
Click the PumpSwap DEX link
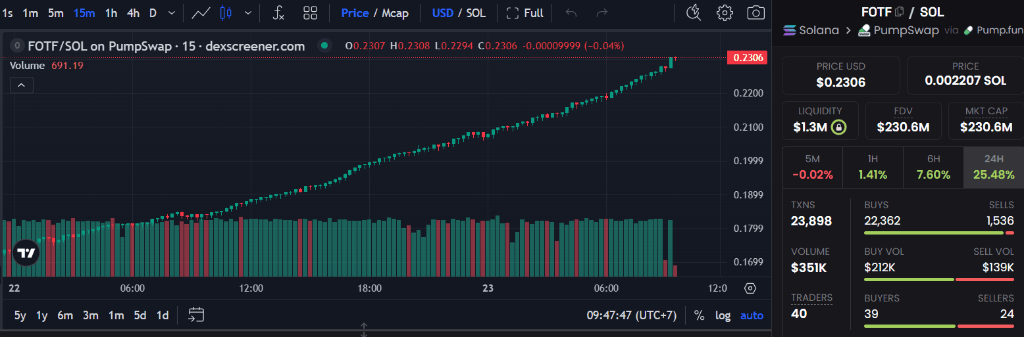[x=898, y=30]
